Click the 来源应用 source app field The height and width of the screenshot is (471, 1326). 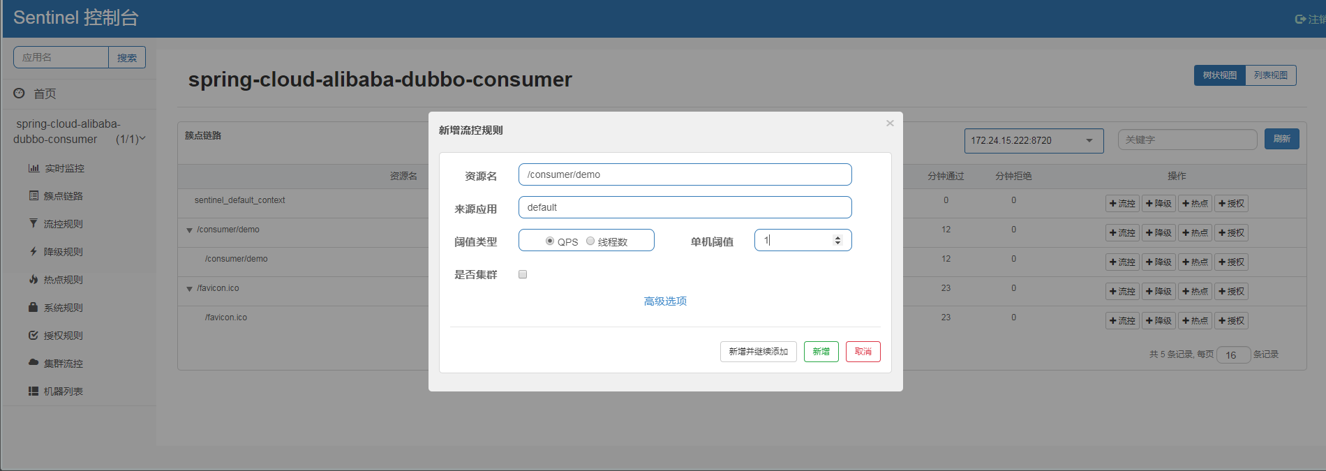(685, 207)
